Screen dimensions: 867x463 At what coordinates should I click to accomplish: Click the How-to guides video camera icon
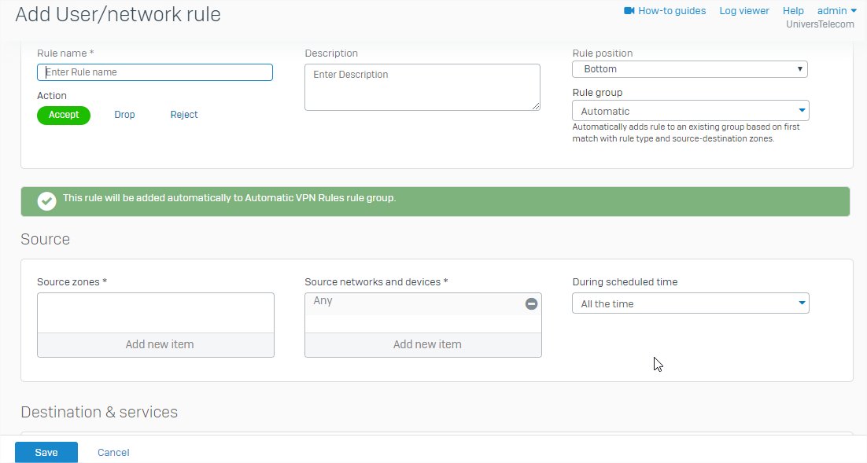pos(629,10)
